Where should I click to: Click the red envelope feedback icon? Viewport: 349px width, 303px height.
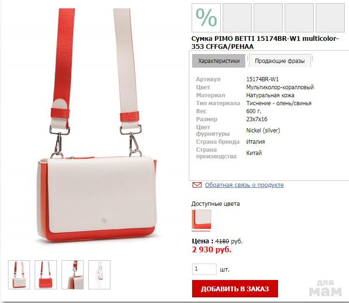(x=197, y=185)
